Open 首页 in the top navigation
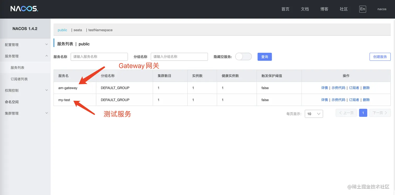395x195 pixels. (285, 9)
